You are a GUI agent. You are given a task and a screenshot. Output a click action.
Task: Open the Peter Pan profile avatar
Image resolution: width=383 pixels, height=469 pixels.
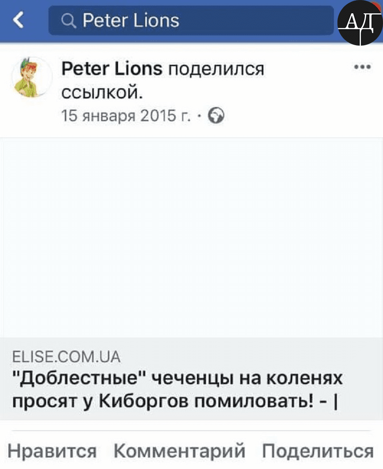pos(31,77)
